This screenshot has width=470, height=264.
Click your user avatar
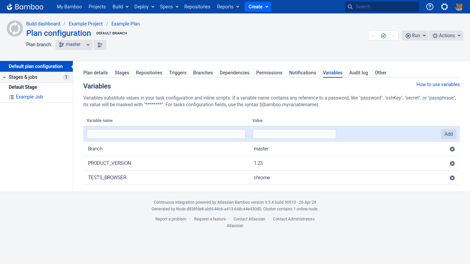[459, 6]
